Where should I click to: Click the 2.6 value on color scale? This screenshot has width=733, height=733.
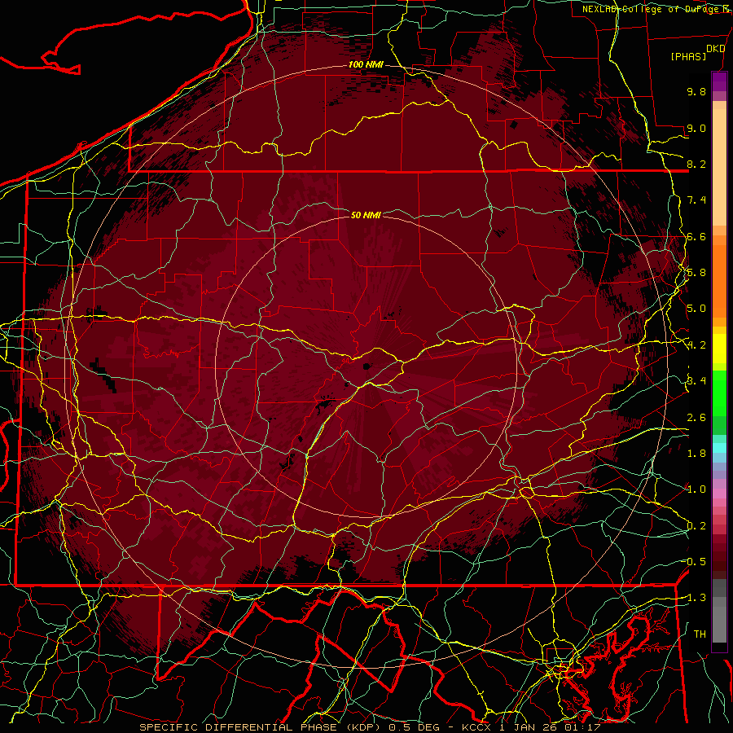696,418
